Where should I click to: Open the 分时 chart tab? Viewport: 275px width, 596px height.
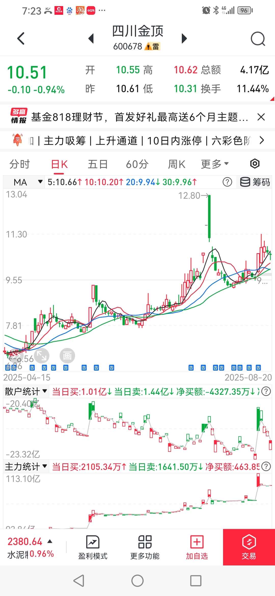(x=20, y=164)
